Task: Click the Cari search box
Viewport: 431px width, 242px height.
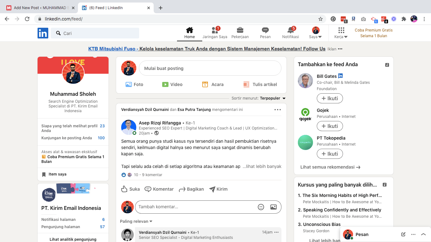Action: coord(95,33)
